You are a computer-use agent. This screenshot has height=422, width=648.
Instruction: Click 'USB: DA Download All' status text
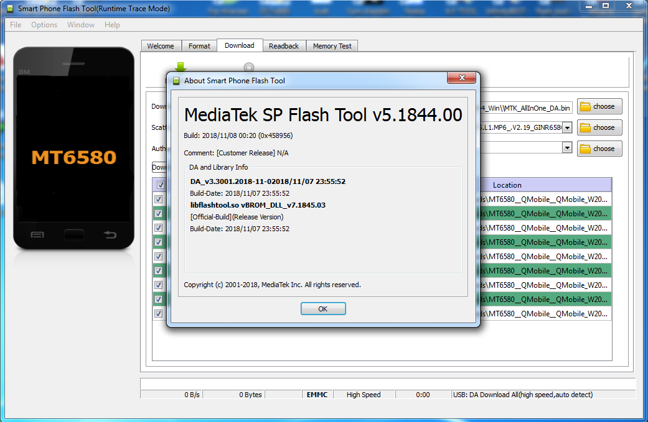[523, 395]
